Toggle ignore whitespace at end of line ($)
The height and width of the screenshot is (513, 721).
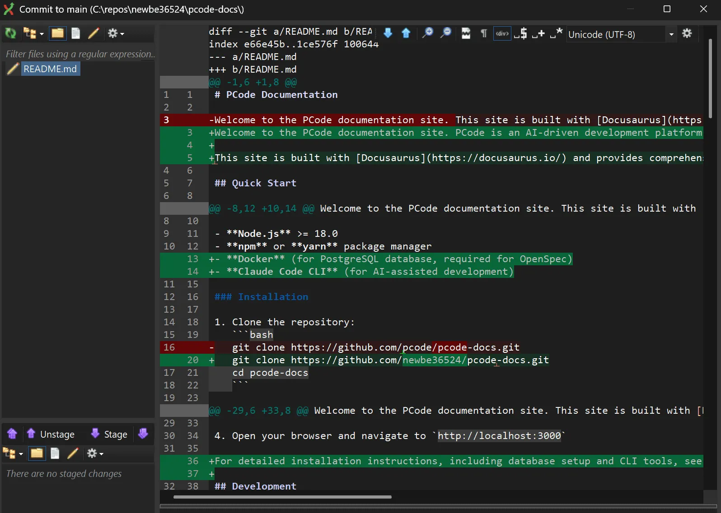click(x=520, y=33)
